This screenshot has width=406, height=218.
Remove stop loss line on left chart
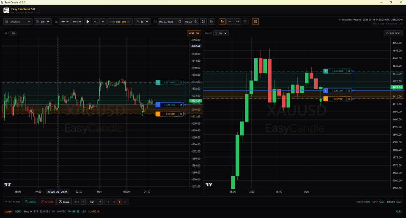click(x=181, y=114)
